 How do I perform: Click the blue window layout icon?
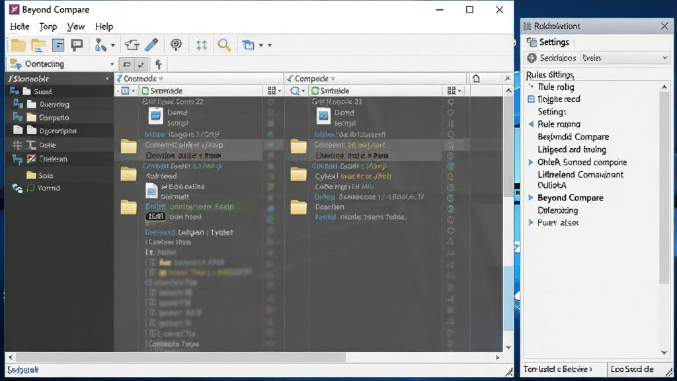(249, 44)
